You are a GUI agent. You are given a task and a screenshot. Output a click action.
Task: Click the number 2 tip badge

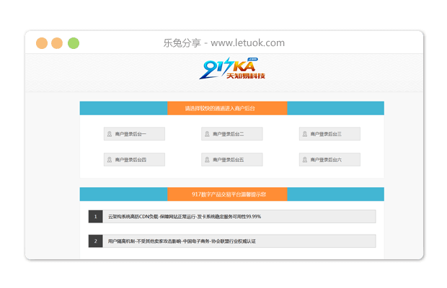click(95, 241)
